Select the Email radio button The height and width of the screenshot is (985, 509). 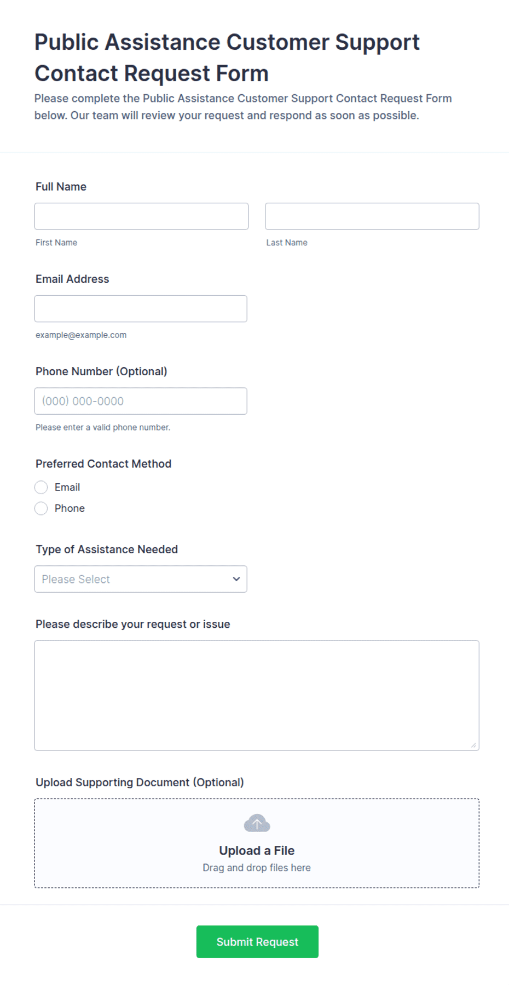41,487
